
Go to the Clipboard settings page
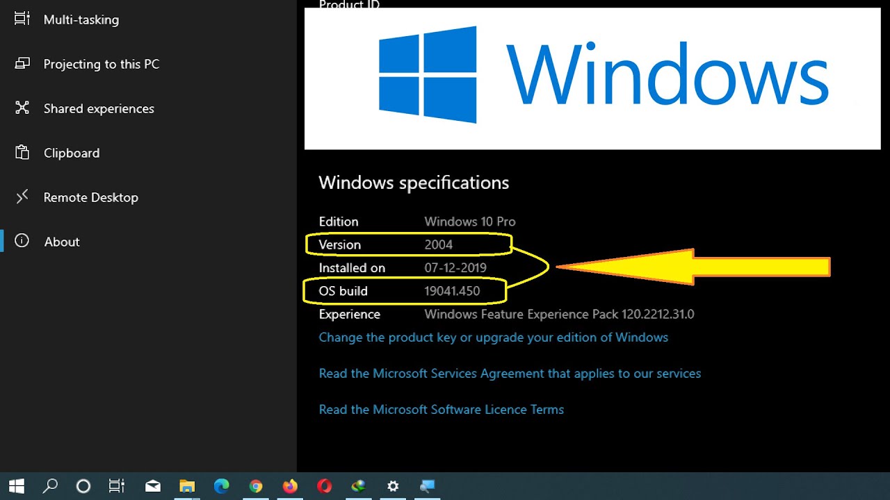point(72,153)
